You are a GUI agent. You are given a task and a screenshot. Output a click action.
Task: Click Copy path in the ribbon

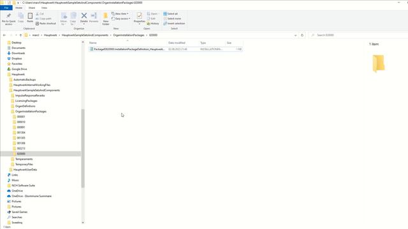coord(43,18)
